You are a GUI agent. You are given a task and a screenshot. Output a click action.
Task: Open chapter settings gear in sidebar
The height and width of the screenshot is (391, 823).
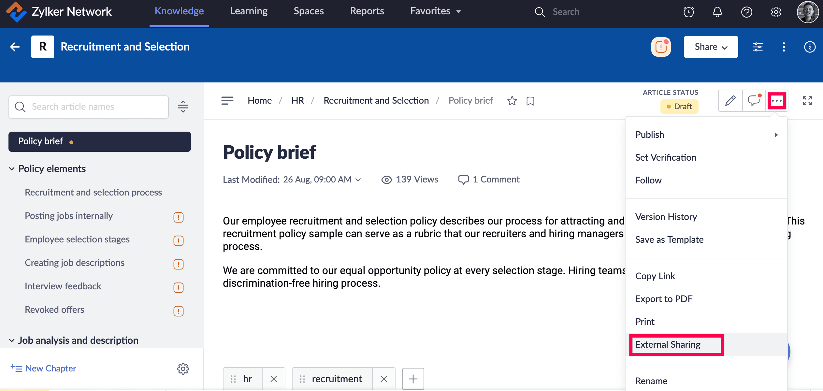point(183,369)
